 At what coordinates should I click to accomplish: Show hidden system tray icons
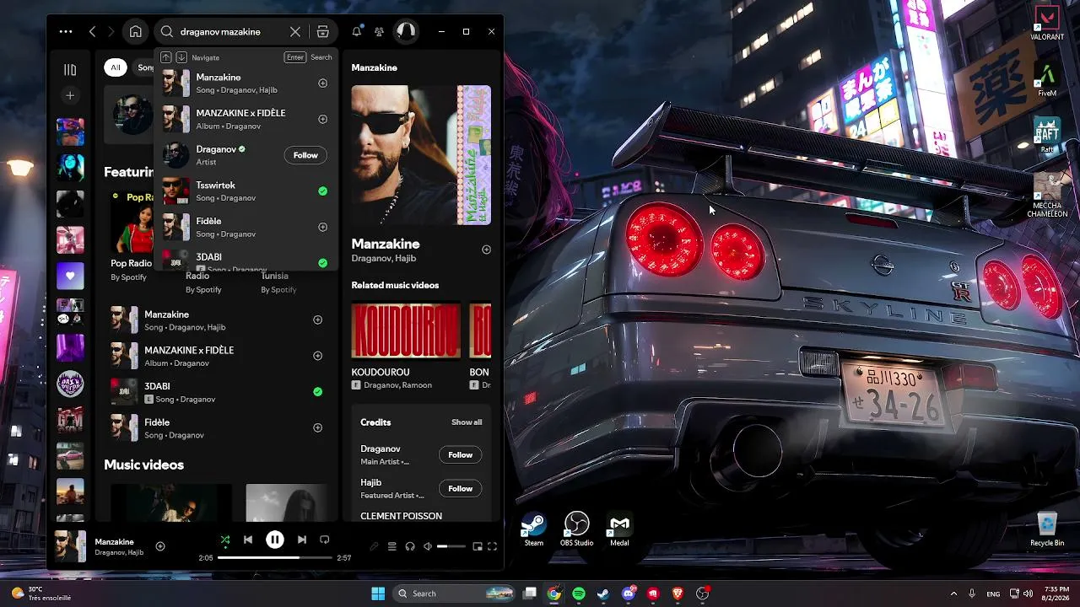click(953, 594)
